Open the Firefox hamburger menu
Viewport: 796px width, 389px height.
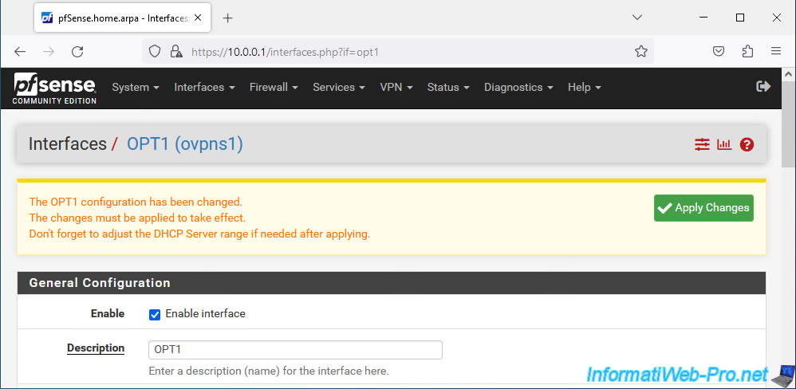click(776, 51)
